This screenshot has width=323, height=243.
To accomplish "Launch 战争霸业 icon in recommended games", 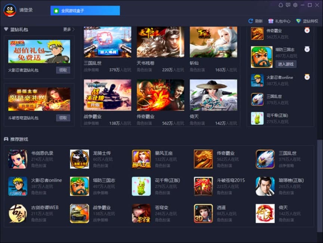I will 80,213.
